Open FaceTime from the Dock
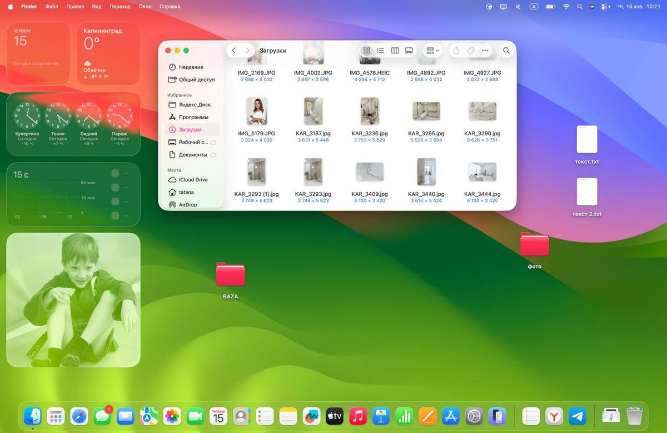Image resolution: width=667 pixels, height=433 pixels. (x=195, y=416)
